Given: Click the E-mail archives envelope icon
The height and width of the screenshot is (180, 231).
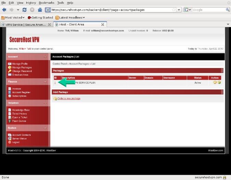Looking at the screenshot, I should [x=10, y=75].
